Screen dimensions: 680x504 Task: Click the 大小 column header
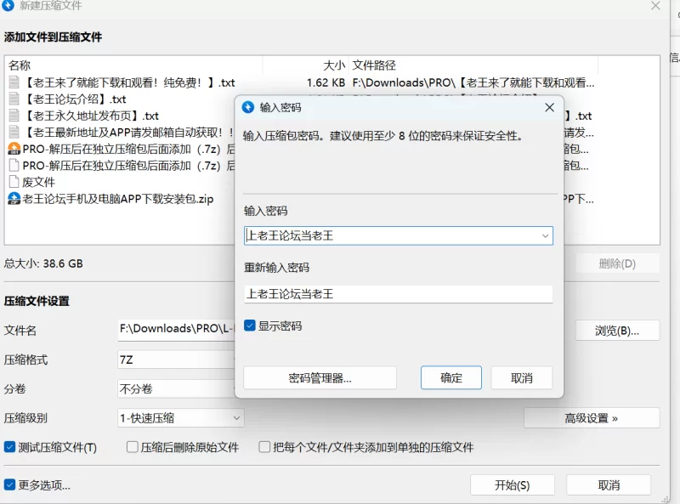tap(306, 65)
